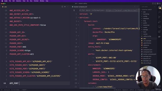
Task: Open the Explorer view in activity bar
Action: [159, 7]
